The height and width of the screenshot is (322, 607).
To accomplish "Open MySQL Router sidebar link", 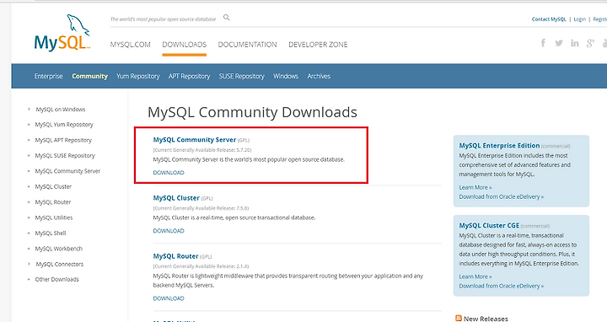I will pyautogui.click(x=52, y=202).
